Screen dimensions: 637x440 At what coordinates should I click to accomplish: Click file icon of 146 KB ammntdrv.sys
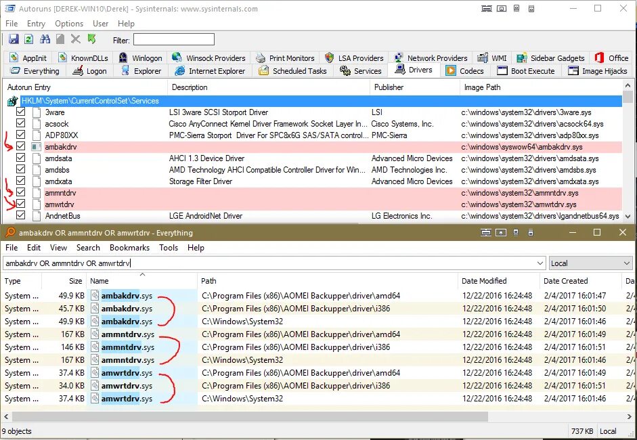95,347
